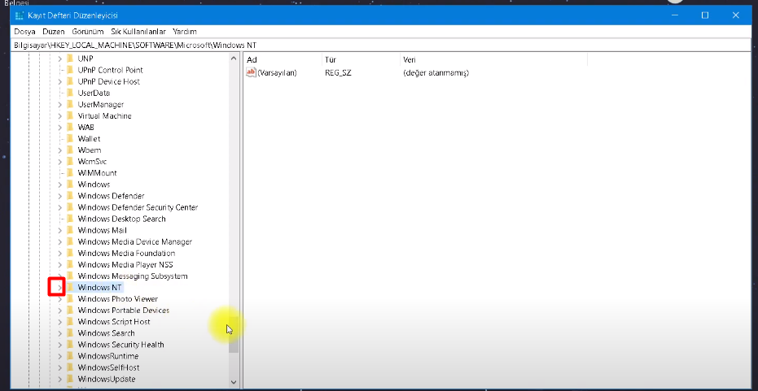The height and width of the screenshot is (391, 758).
Task: Select the UserManager key label
Action: (101, 104)
